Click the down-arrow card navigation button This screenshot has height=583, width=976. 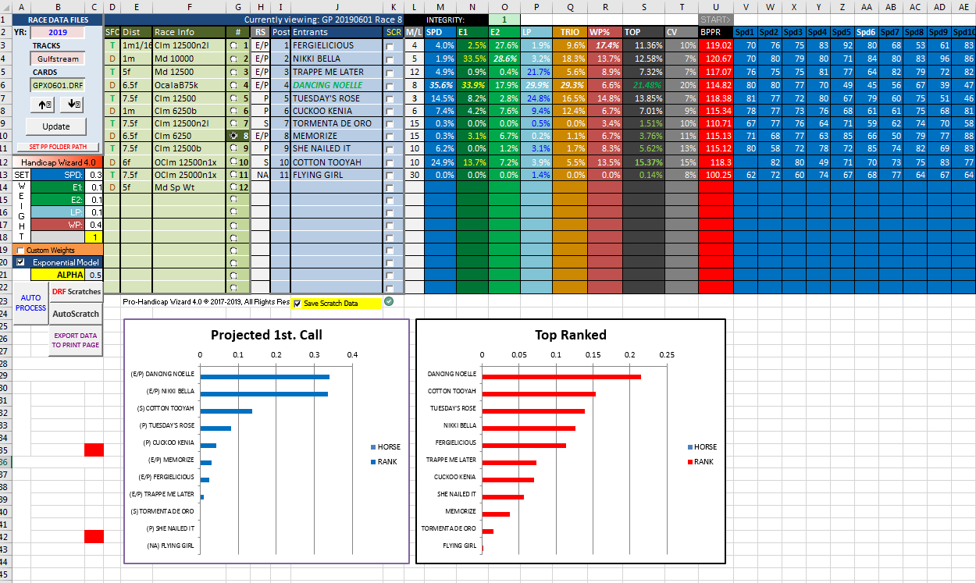click(x=70, y=104)
